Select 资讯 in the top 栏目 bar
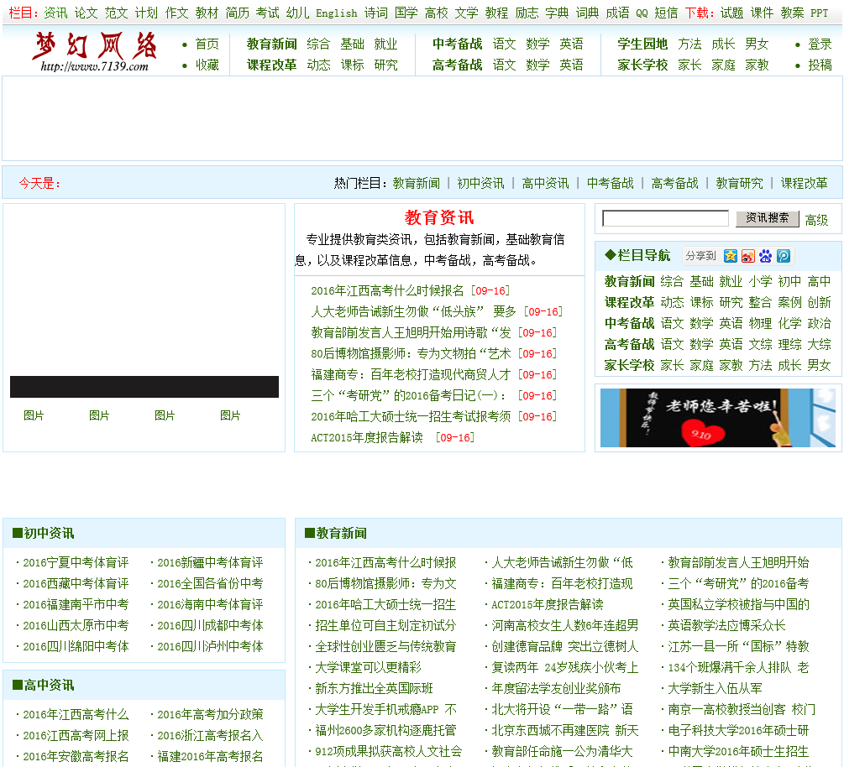Viewport: 844px width, 767px height. point(55,13)
